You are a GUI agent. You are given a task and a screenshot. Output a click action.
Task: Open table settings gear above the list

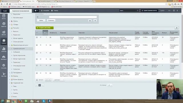(177, 28)
